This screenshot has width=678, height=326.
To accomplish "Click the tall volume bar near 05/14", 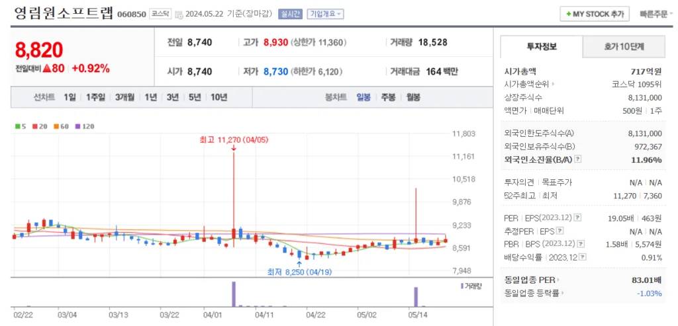I will pyautogui.click(x=416, y=297).
